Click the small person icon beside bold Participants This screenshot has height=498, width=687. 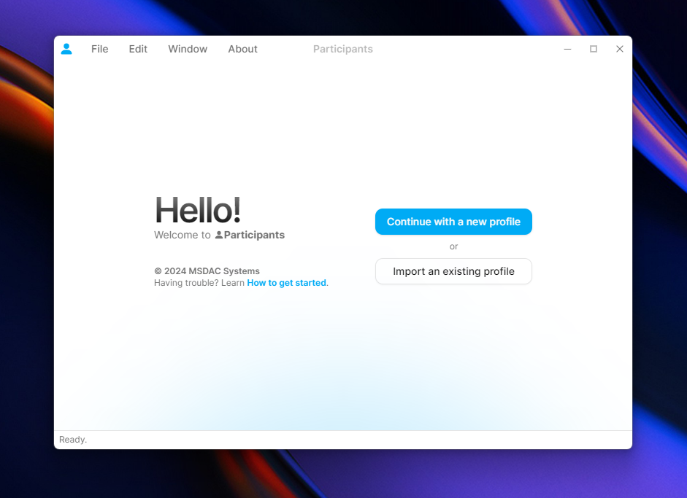tap(218, 235)
